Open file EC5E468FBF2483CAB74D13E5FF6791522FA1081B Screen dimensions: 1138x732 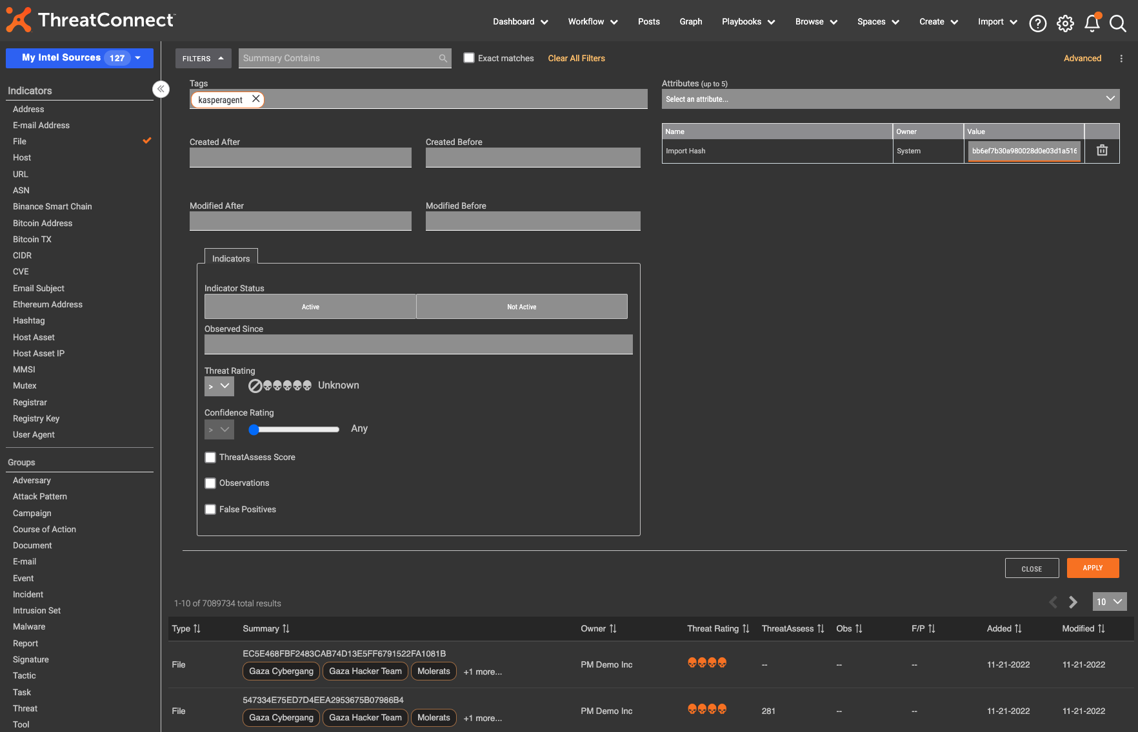click(344, 653)
